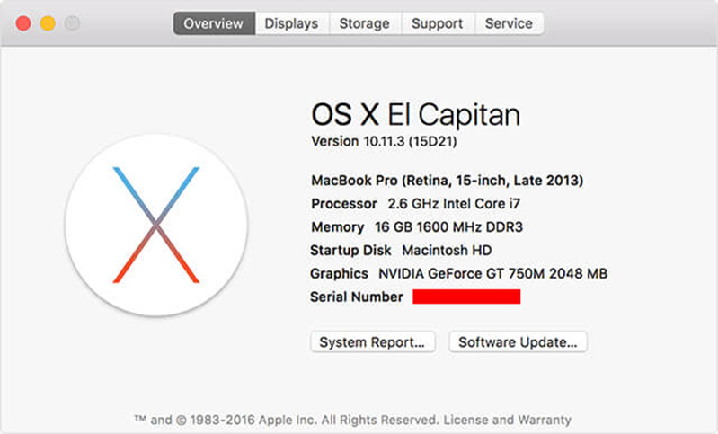
Task: Go to the Support tab
Action: click(437, 23)
